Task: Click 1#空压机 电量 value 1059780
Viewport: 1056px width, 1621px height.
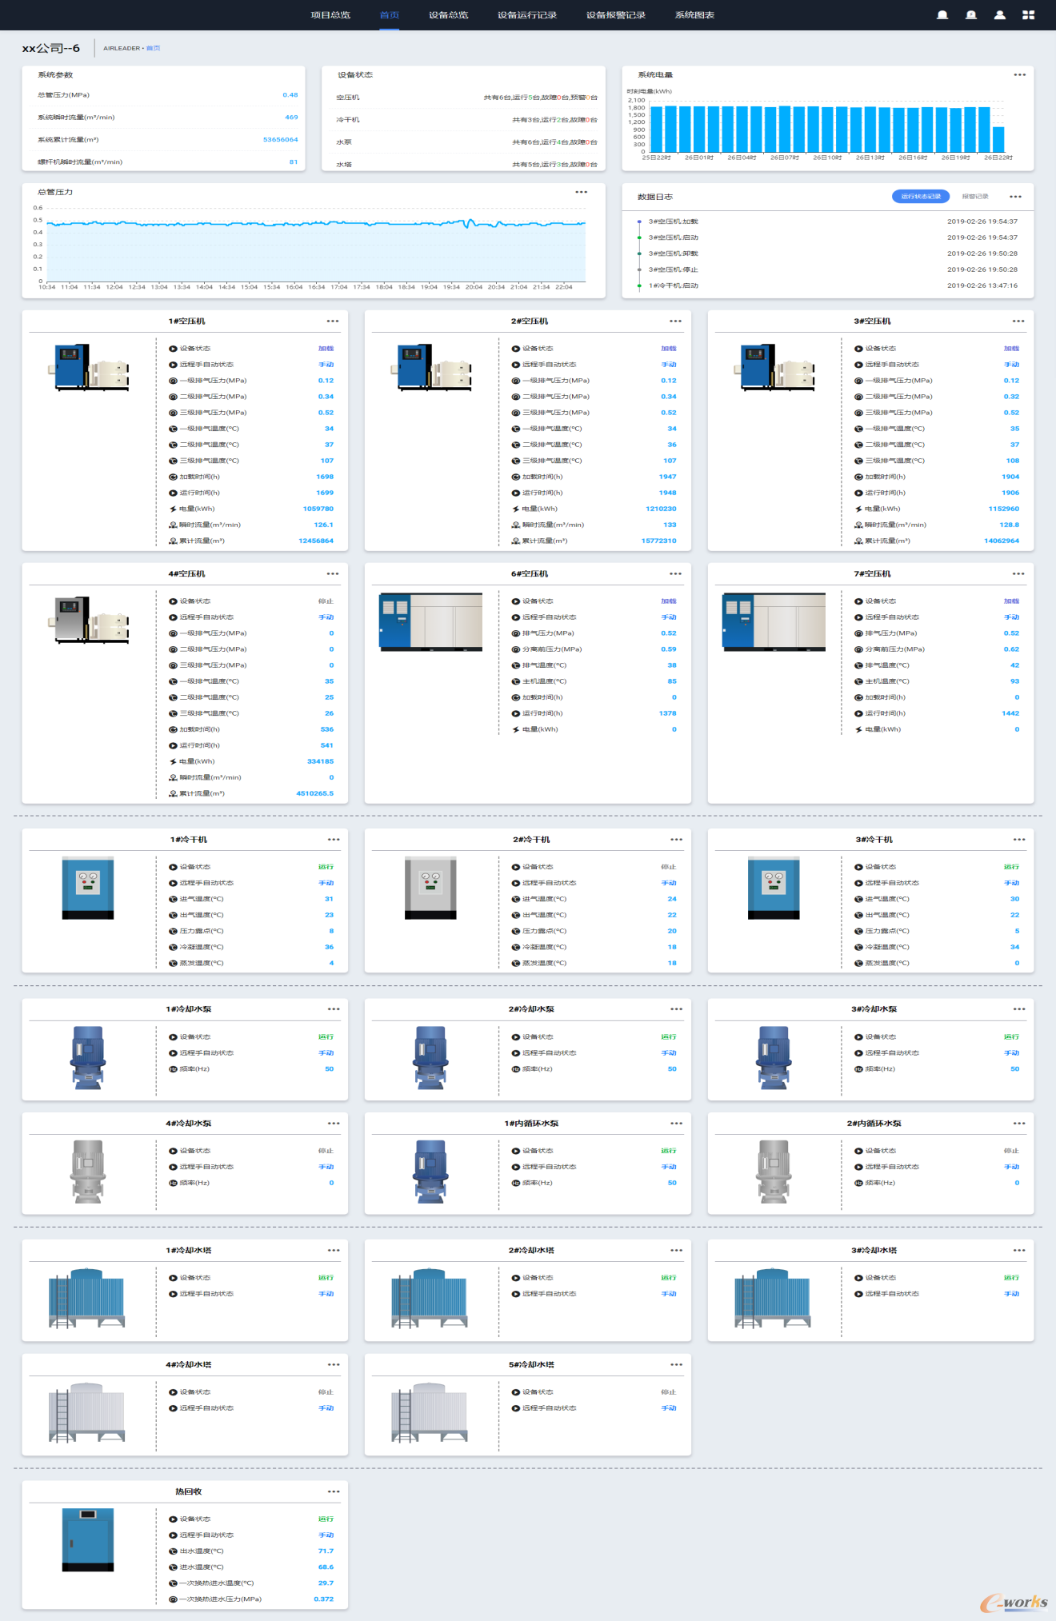Action: pyautogui.click(x=318, y=509)
